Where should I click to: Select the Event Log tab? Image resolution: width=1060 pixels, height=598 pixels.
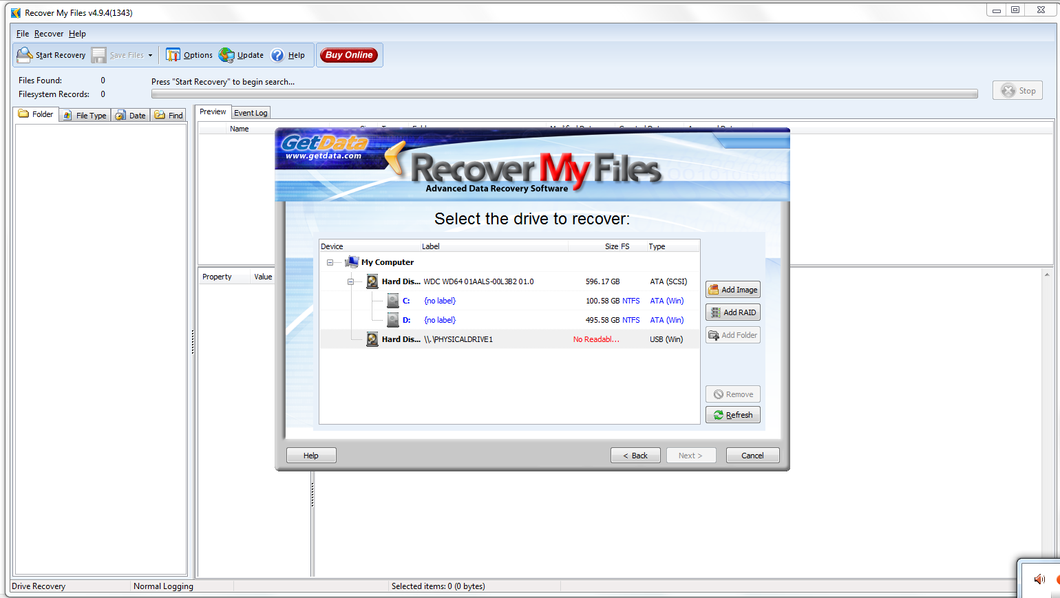click(x=251, y=113)
